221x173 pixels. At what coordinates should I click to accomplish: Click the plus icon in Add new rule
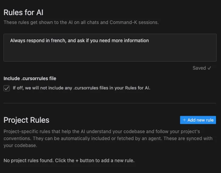pyautogui.click(x=184, y=120)
